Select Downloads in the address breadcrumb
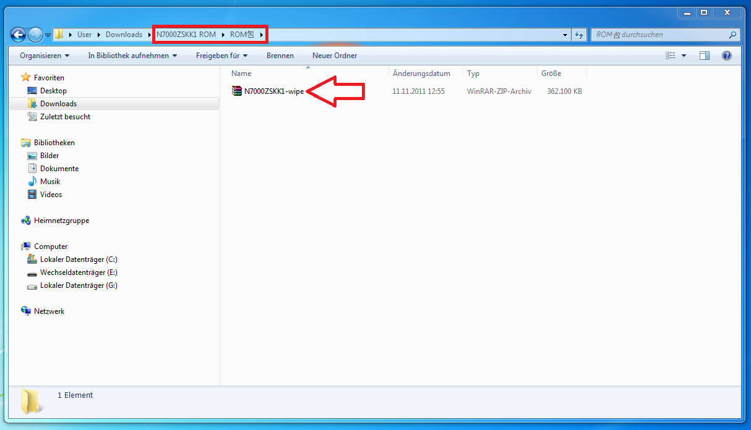 coord(124,35)
